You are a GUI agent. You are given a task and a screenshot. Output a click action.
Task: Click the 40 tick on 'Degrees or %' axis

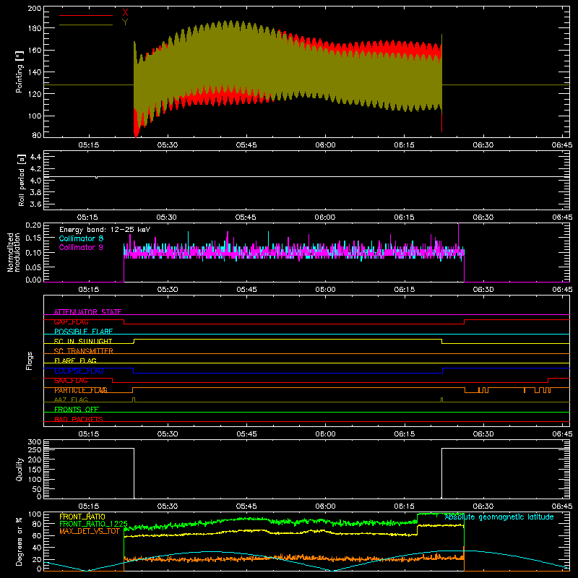(x=37, y=548)
